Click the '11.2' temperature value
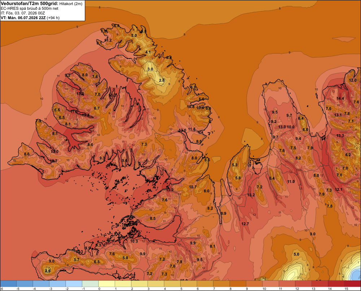Screen dimensions: 361x291 108,40
